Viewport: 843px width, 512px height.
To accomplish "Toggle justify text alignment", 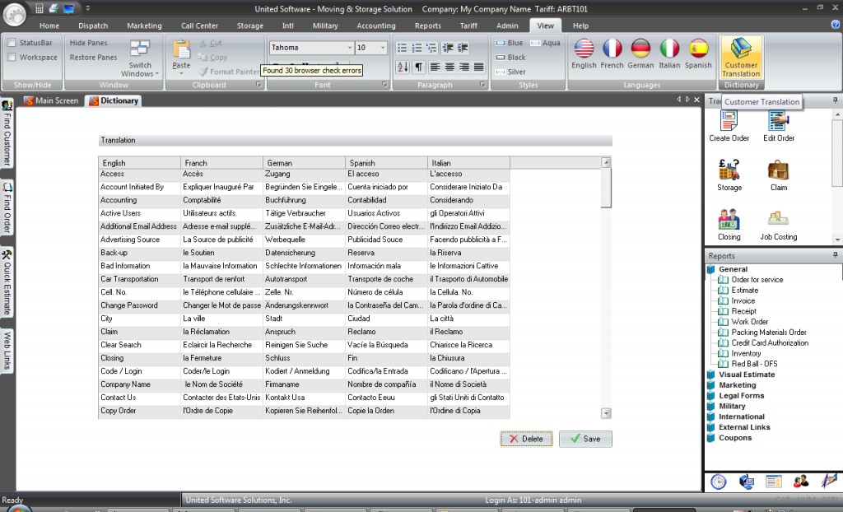I will pyautogui.click(x=478, y=67).
